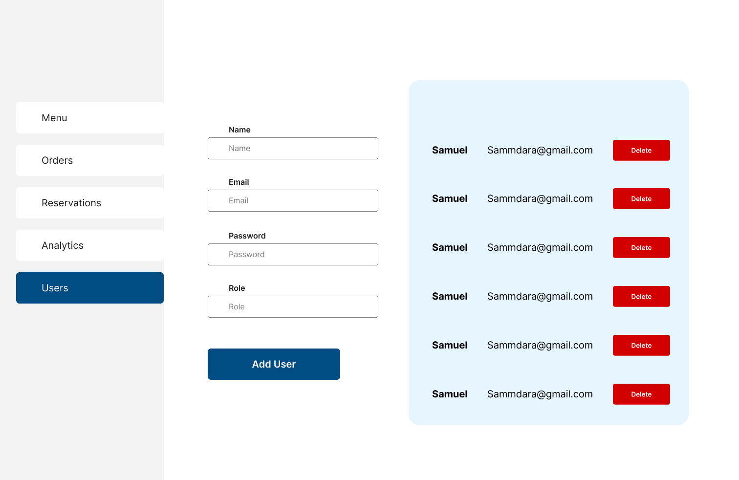Switch to the Analytics page
Image resolution: width=739 pixels, height=480 pixels.
click(90, 245)
